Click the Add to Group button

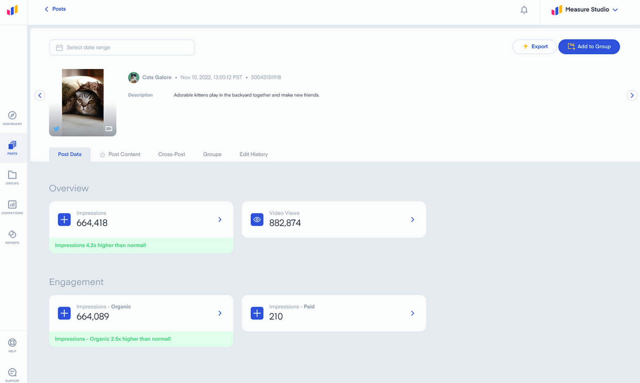589,47
